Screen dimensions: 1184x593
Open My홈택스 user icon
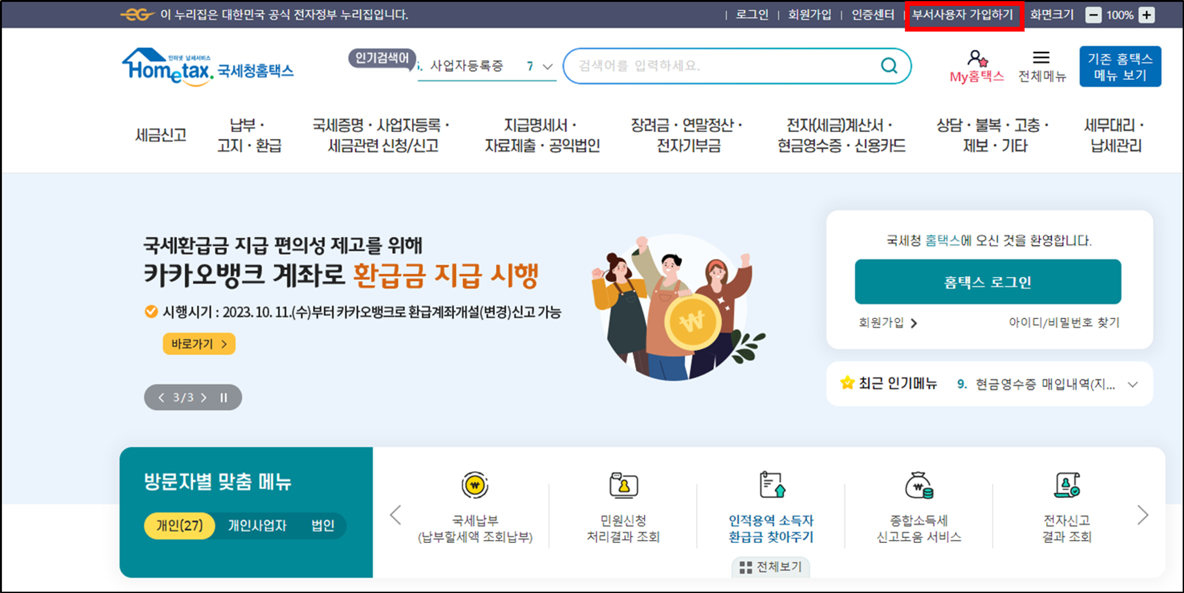point(977,59)
